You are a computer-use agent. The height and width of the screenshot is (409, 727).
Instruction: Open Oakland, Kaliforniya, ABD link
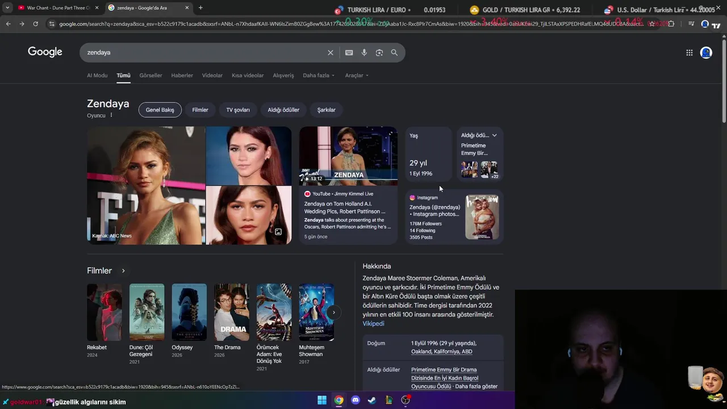coord(442,352)
